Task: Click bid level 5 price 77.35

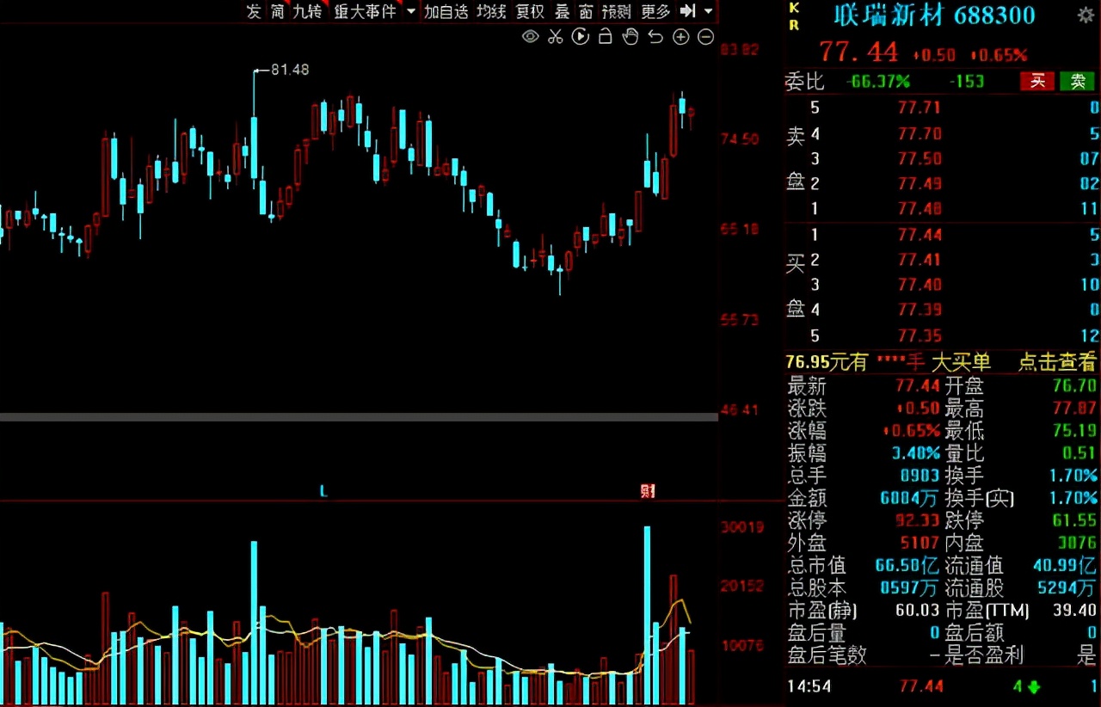Action: [x=920, y=335]
